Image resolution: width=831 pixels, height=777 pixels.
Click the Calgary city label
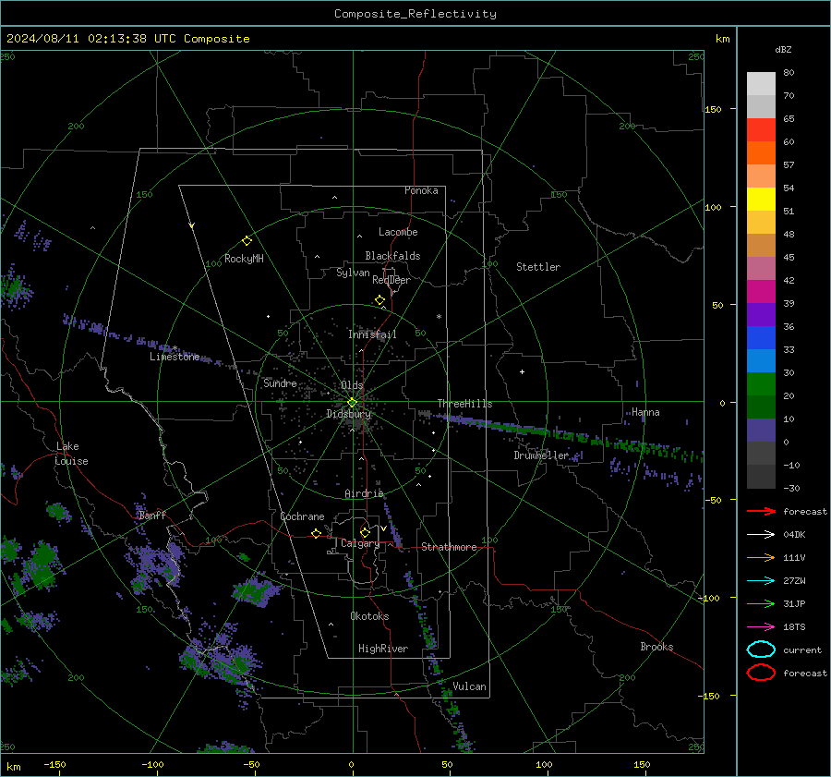click(x=360, y=543)
